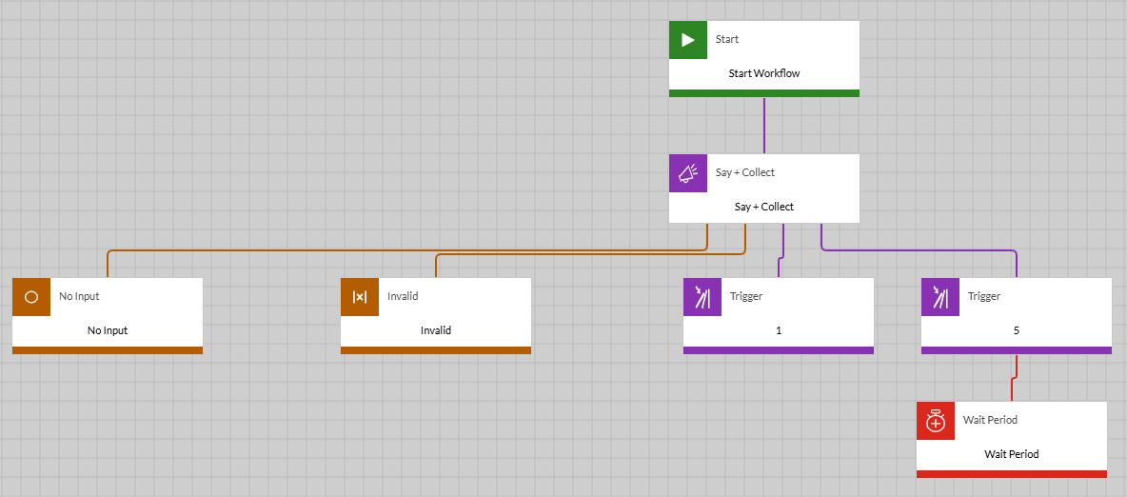Select the Trigger node value '1'
The image size is (1127, 497).
pyautogui.click(x=779, y=330)
